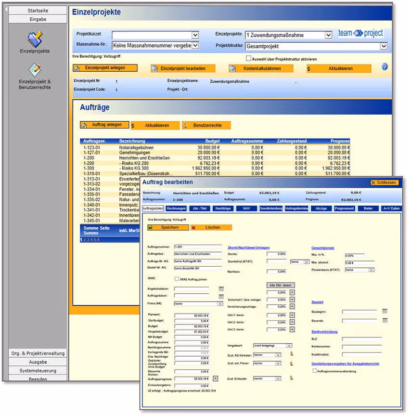Click the diskette icon on the Speichern button

(150, 227)
